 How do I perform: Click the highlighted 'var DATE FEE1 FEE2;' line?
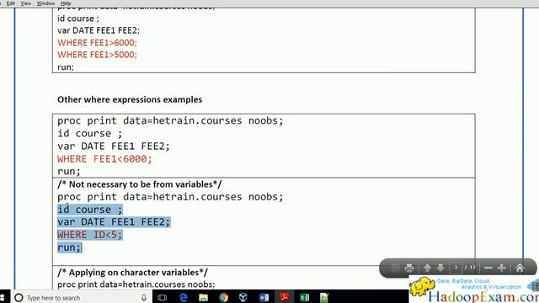point(114,222)
